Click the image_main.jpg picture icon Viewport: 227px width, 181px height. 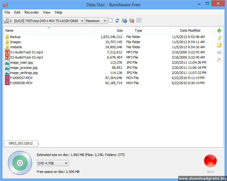[7, 62]
